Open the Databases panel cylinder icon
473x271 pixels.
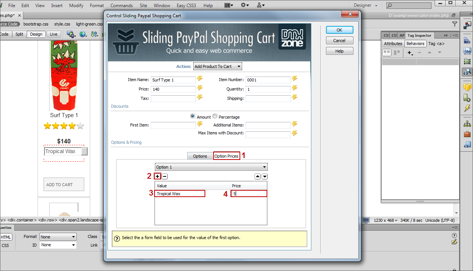(467, 87)
